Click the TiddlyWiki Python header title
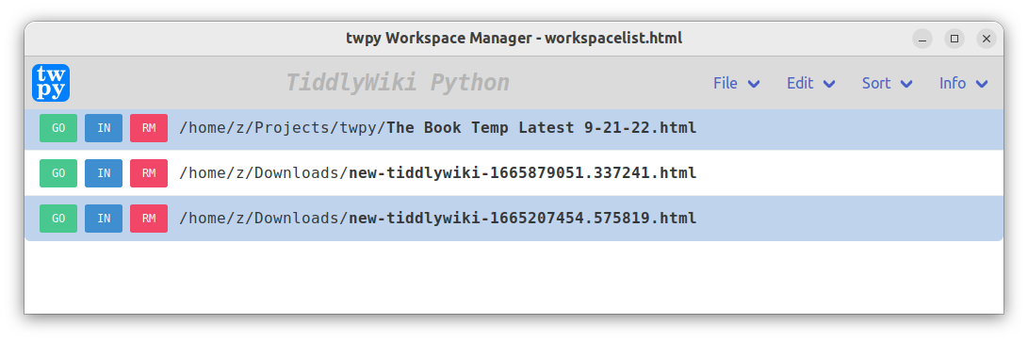The width and height of the screenshot is (1028, 341). pyautogui.click(x=398, y=83)
